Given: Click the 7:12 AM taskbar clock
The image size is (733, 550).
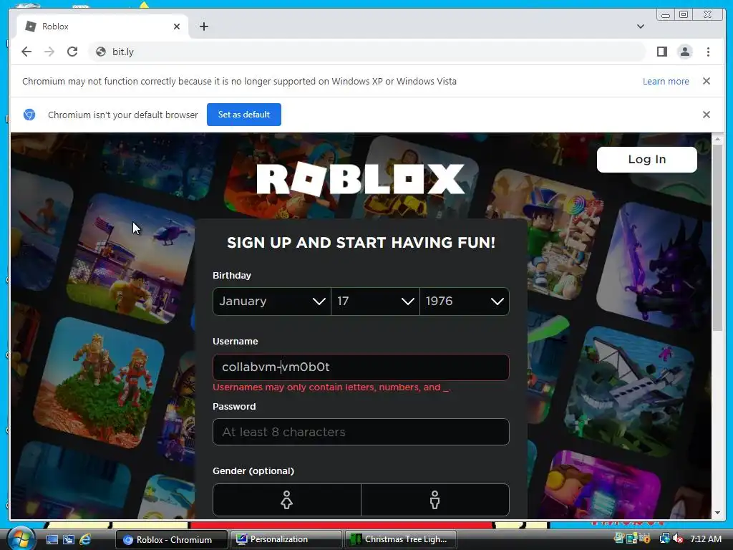Looking at the screenshot, I should pos(705,539).
